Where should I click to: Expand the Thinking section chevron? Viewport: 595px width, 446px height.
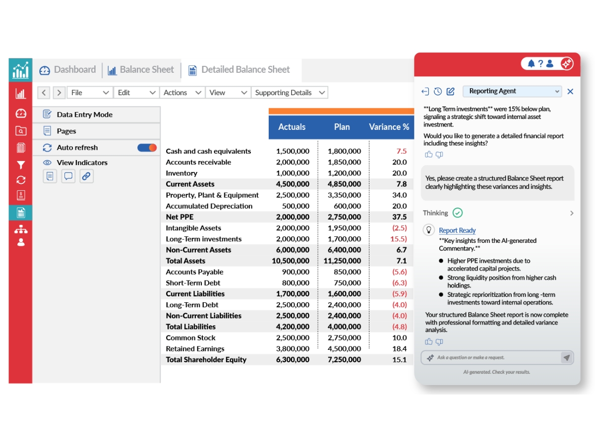(572, 213)
